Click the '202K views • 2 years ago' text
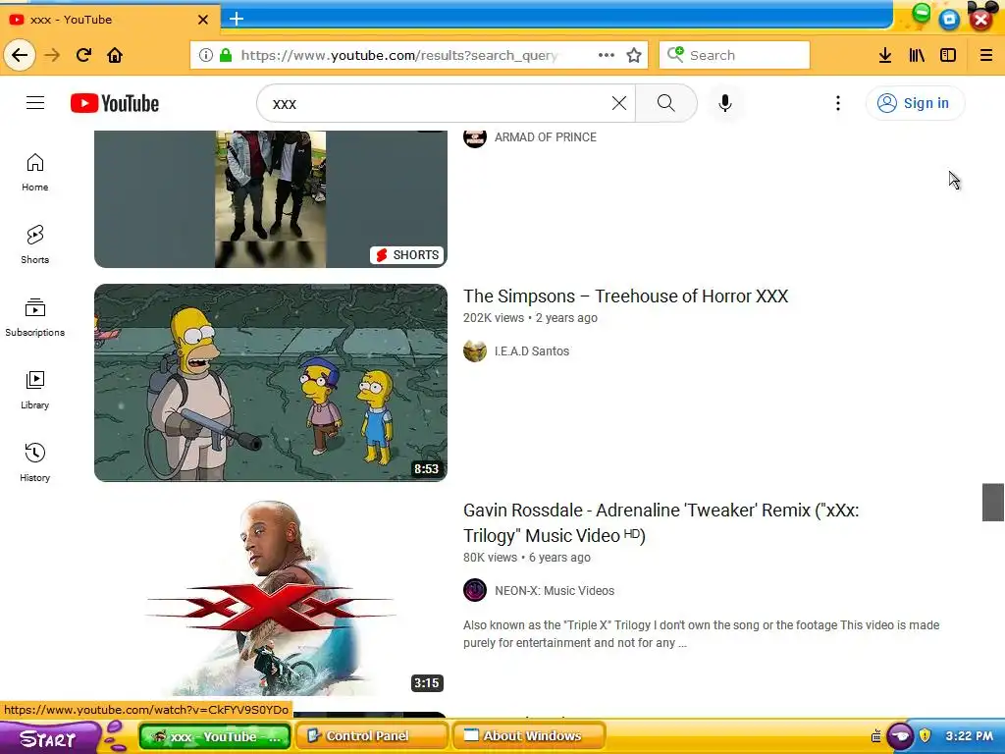Viewport: 1005px width, 754px height. pos(530,318)
